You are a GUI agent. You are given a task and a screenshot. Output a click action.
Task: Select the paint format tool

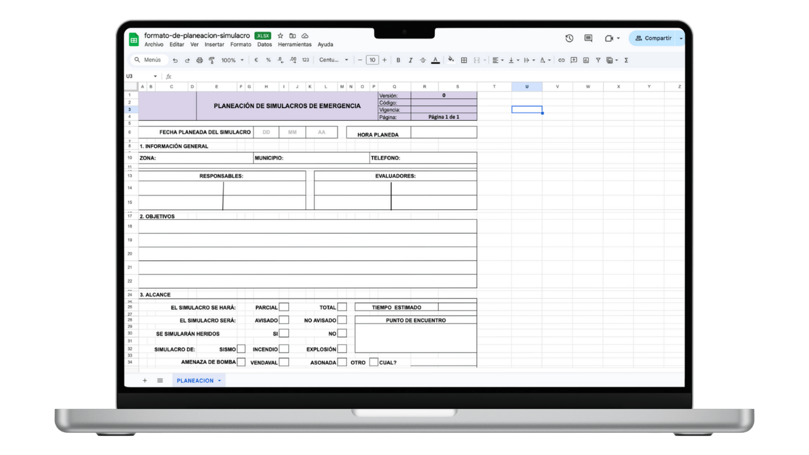(x=212, y=60)
